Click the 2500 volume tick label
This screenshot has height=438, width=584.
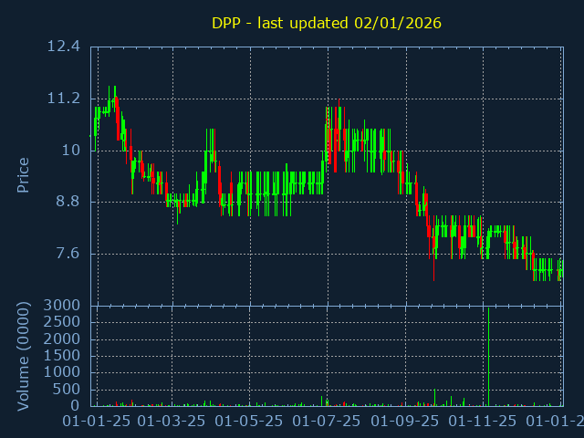pyautogui.click(x=62, y=322)
